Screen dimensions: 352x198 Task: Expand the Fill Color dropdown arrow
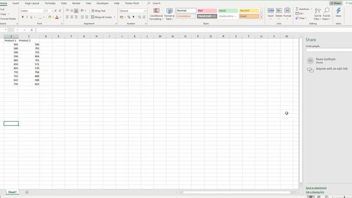pyautogui.click(x=53, y=17)
